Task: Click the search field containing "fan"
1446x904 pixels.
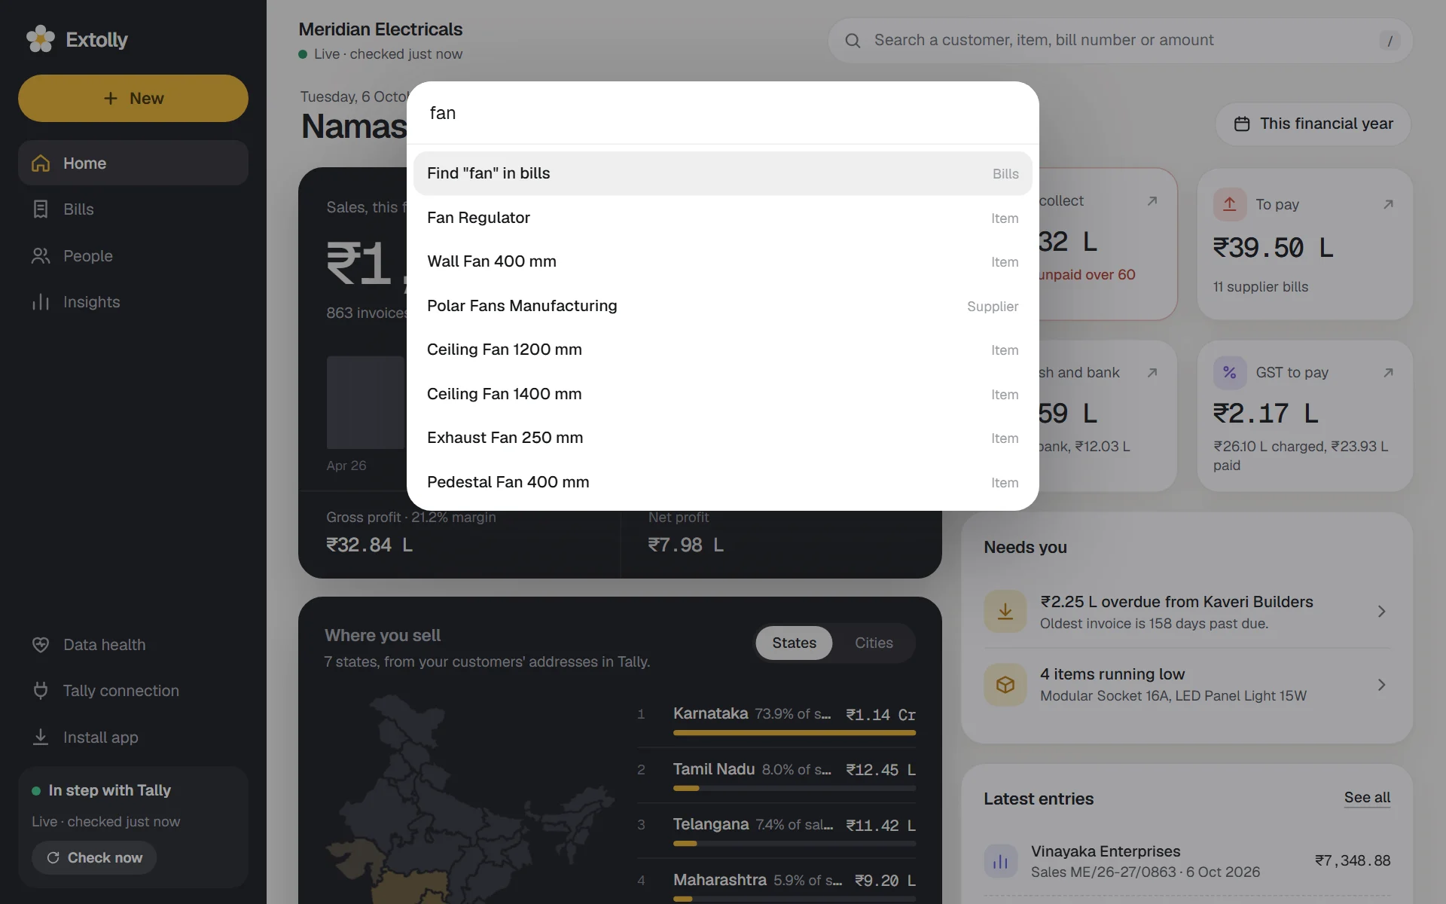Action: click(x=723, y=113)
